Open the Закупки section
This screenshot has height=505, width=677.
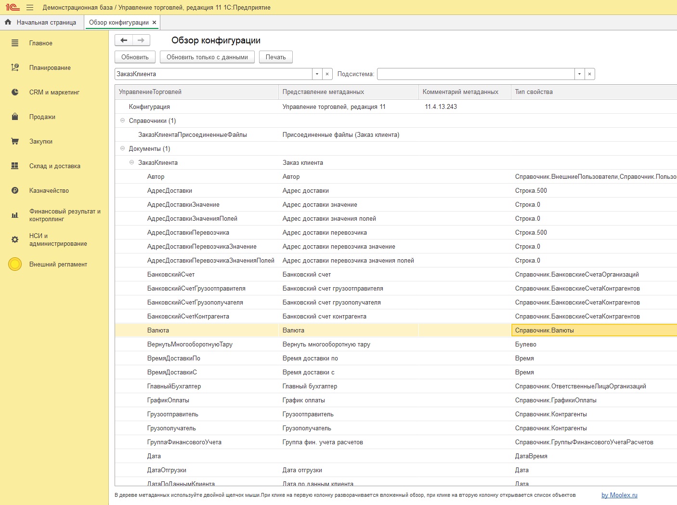(41, 141)
